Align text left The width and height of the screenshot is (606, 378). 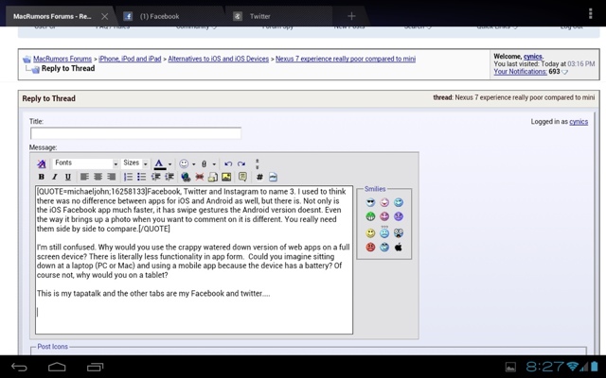(x=84, y=177)
